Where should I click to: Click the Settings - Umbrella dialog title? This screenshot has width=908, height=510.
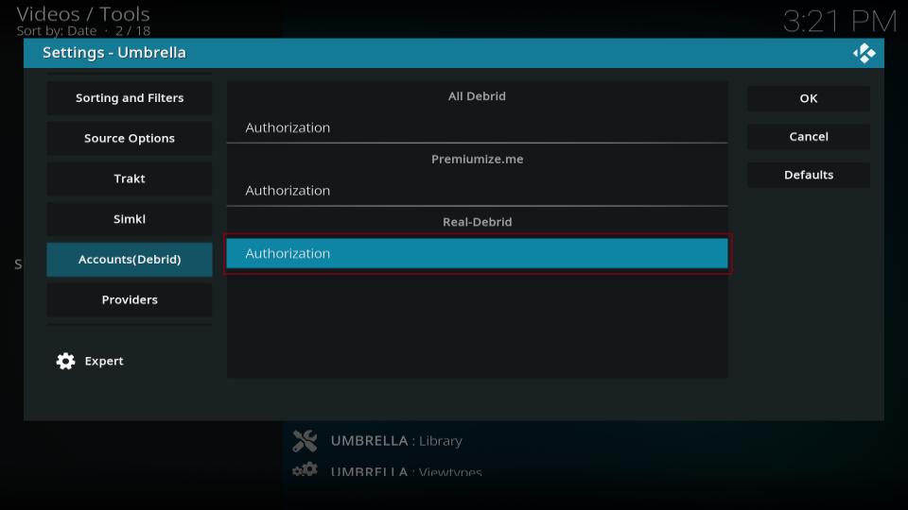click(x=114, y=53)
